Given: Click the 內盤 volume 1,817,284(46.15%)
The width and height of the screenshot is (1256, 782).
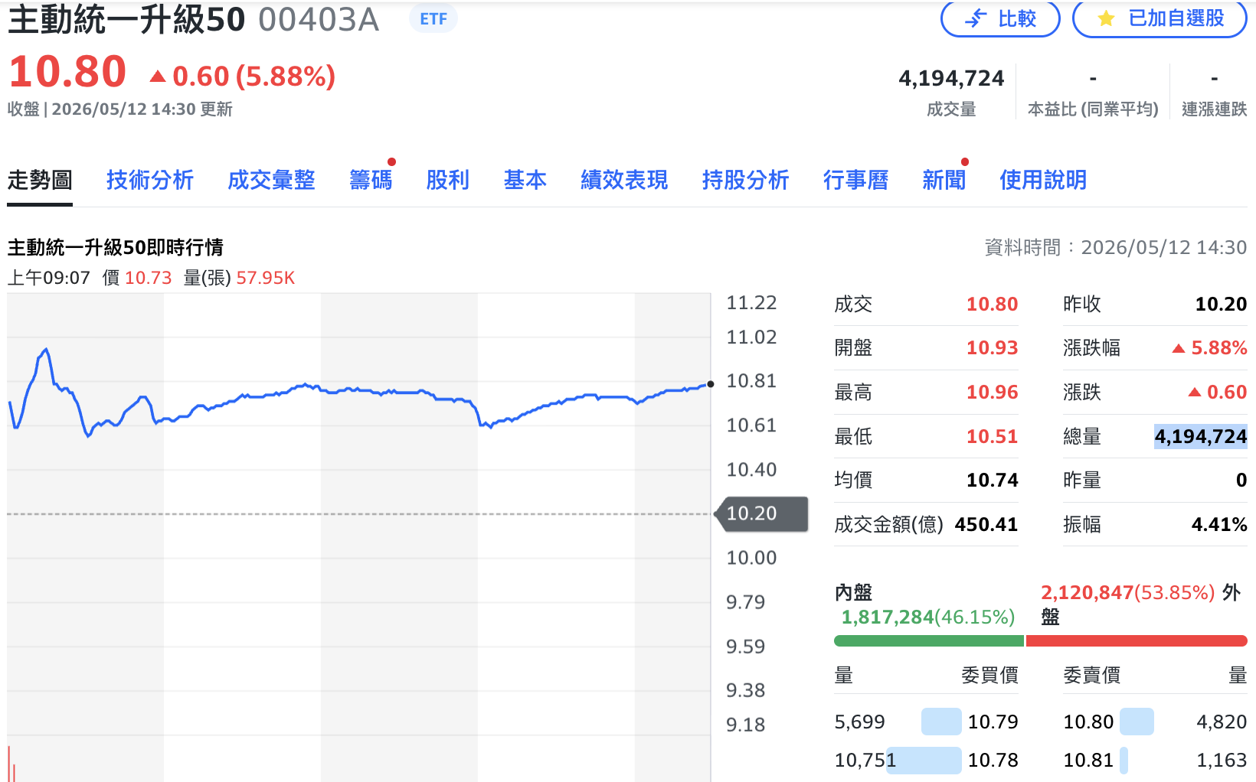Looking at the screenshot, I should (x=928, y=617).
